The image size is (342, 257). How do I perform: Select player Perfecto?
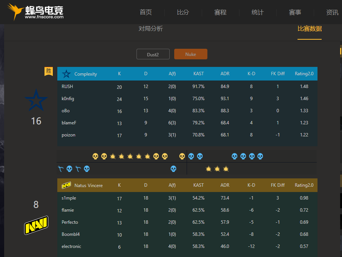(x=70, y=222)
